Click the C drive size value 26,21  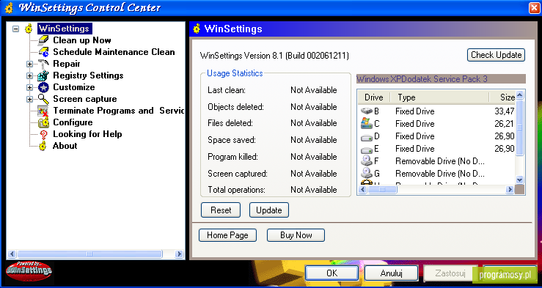pyautogui.click(x=505, y=124)
